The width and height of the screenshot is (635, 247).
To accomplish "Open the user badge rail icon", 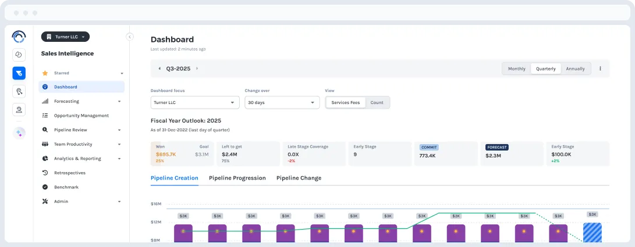I will (19, 110).
